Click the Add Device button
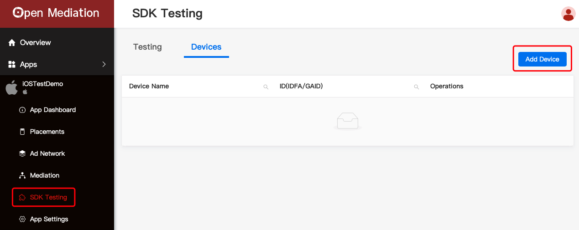The width and height of the screenshot is (579, 230). pyautogui.click(x=542, y=59)
